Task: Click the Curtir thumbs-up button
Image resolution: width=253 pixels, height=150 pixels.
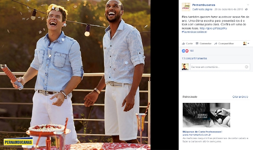Action: click(187, 43)
